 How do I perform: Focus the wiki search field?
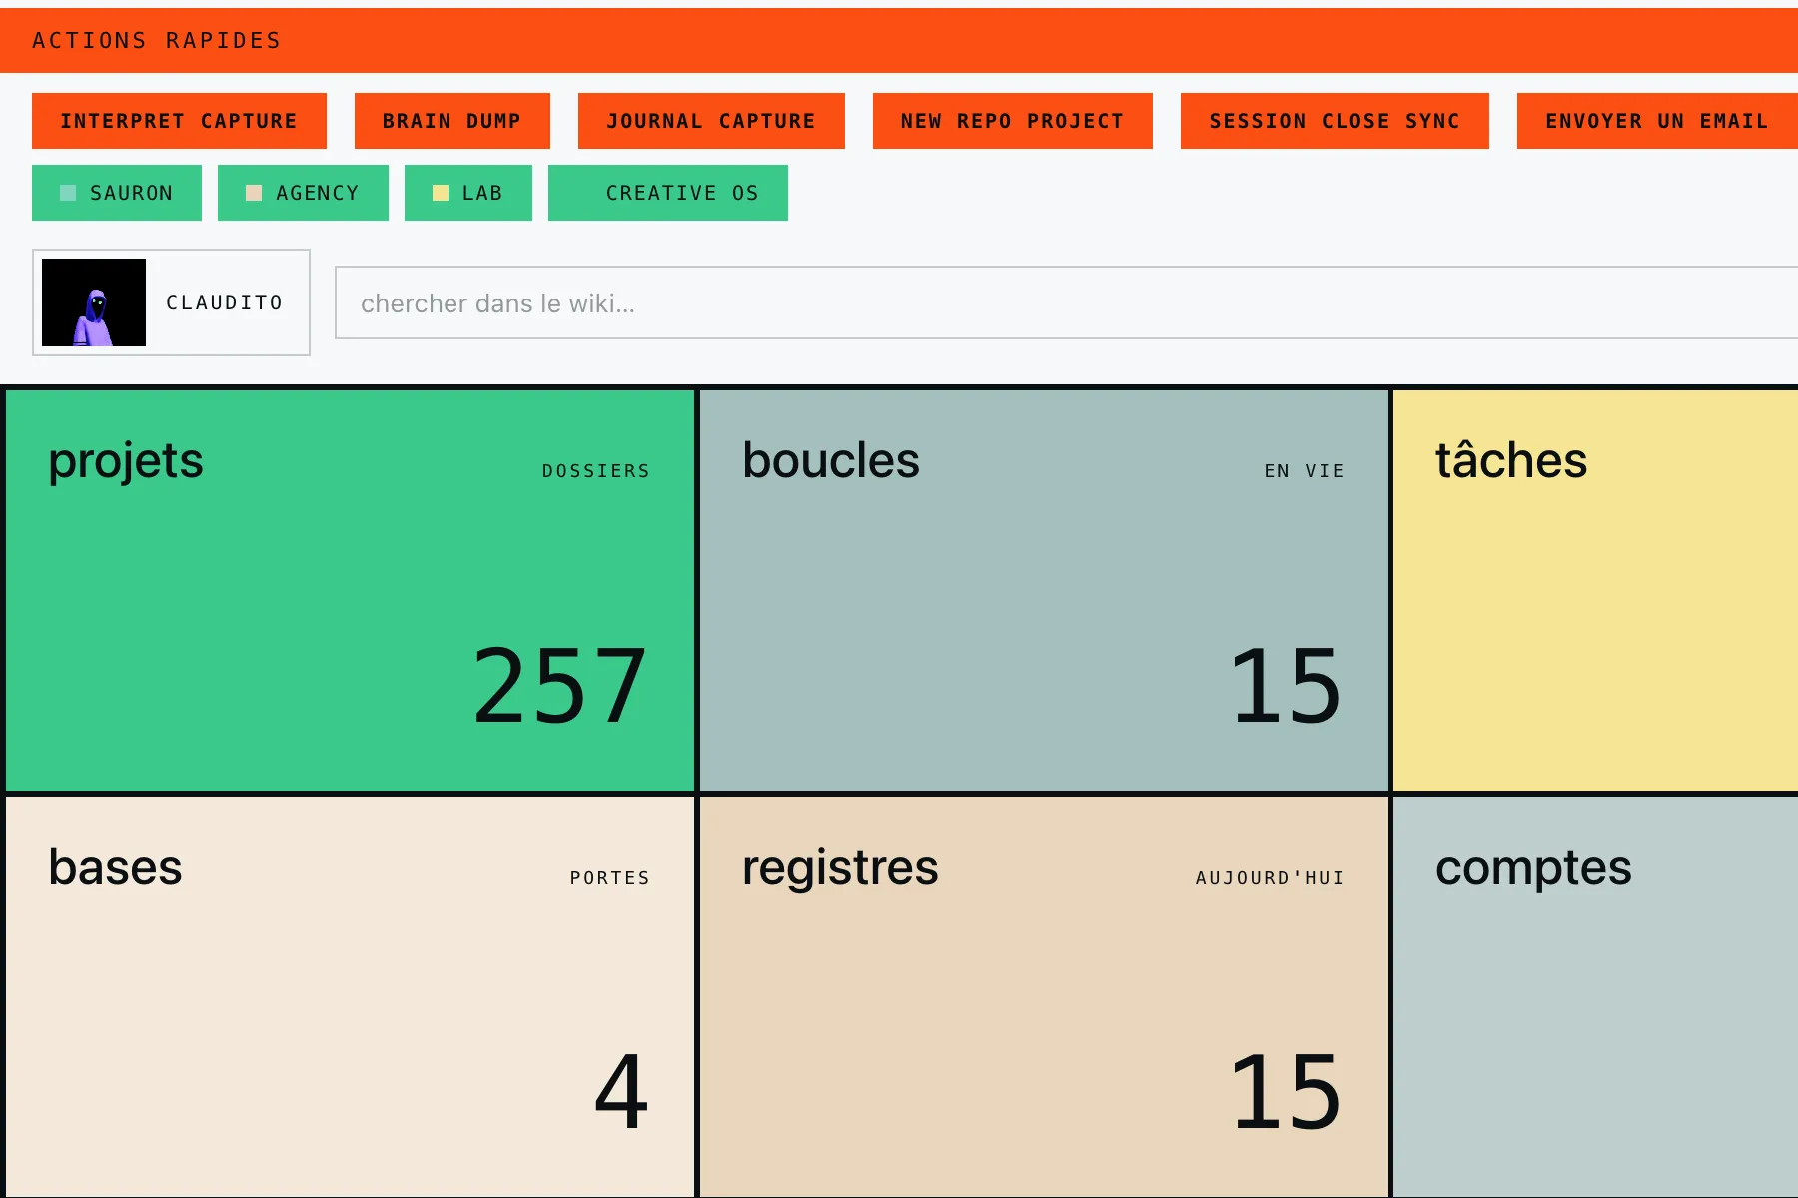[1066, 302]
